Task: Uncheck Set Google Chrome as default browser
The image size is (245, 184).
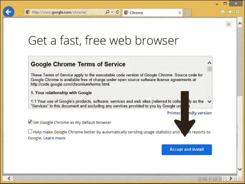Action: 30,122
